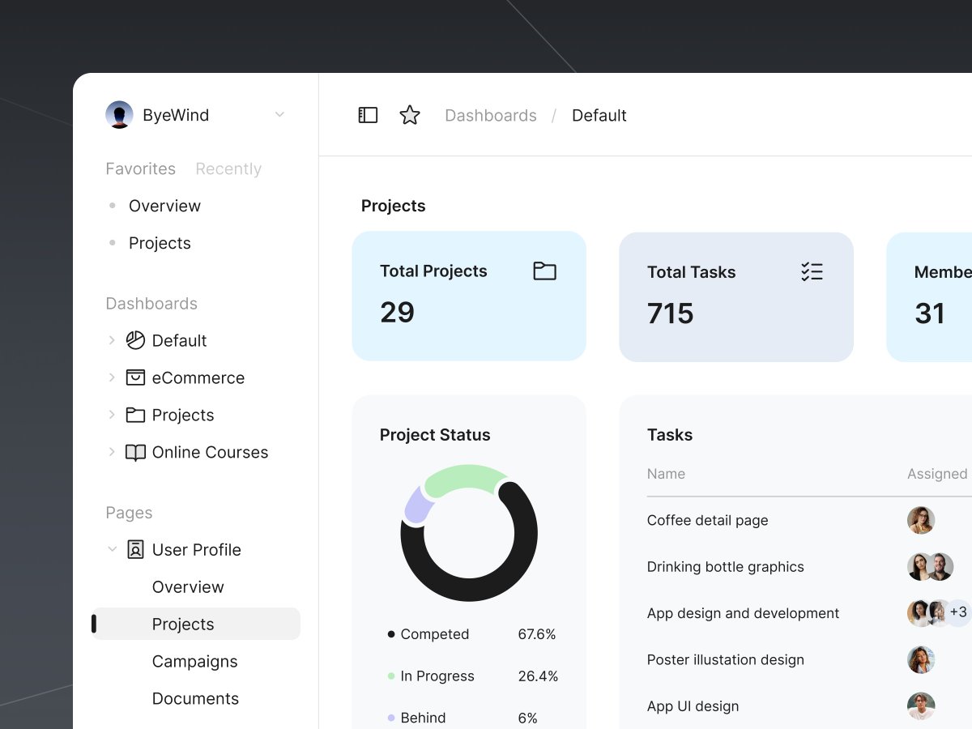Click the Competed legend entry
The image size is (972, 729).
(428, 634)
